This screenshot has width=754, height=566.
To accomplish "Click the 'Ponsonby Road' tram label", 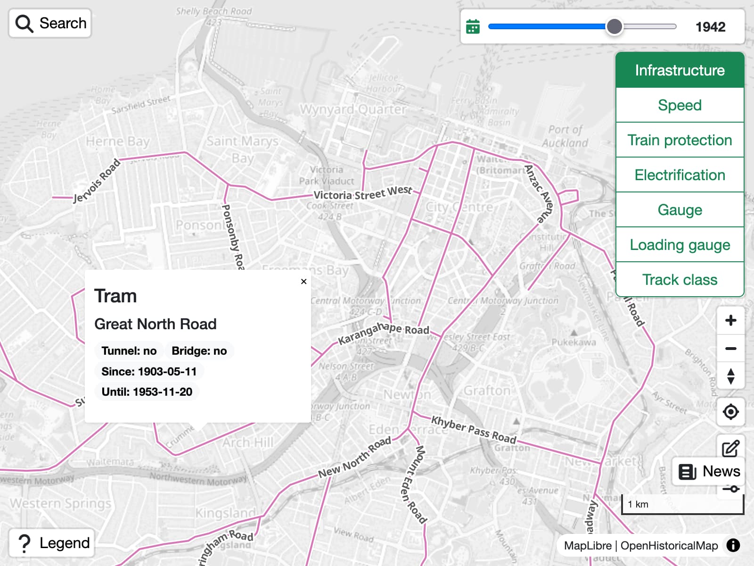I will tap(233, 237).
